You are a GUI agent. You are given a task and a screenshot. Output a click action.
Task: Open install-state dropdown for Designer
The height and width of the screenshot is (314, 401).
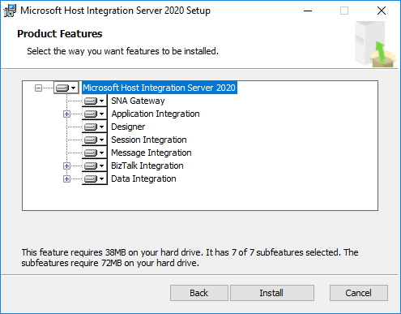(x=95, y=127)
